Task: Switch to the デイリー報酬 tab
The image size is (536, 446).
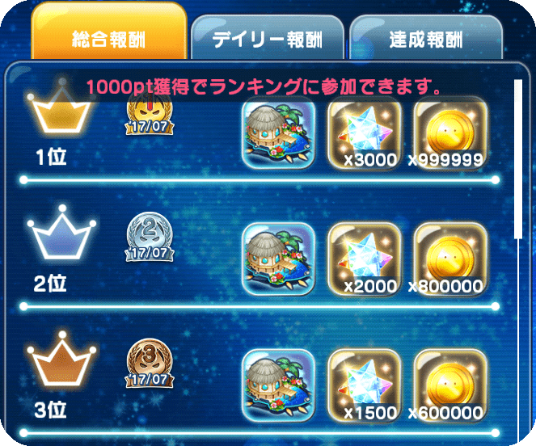Action: click(268, 38)
